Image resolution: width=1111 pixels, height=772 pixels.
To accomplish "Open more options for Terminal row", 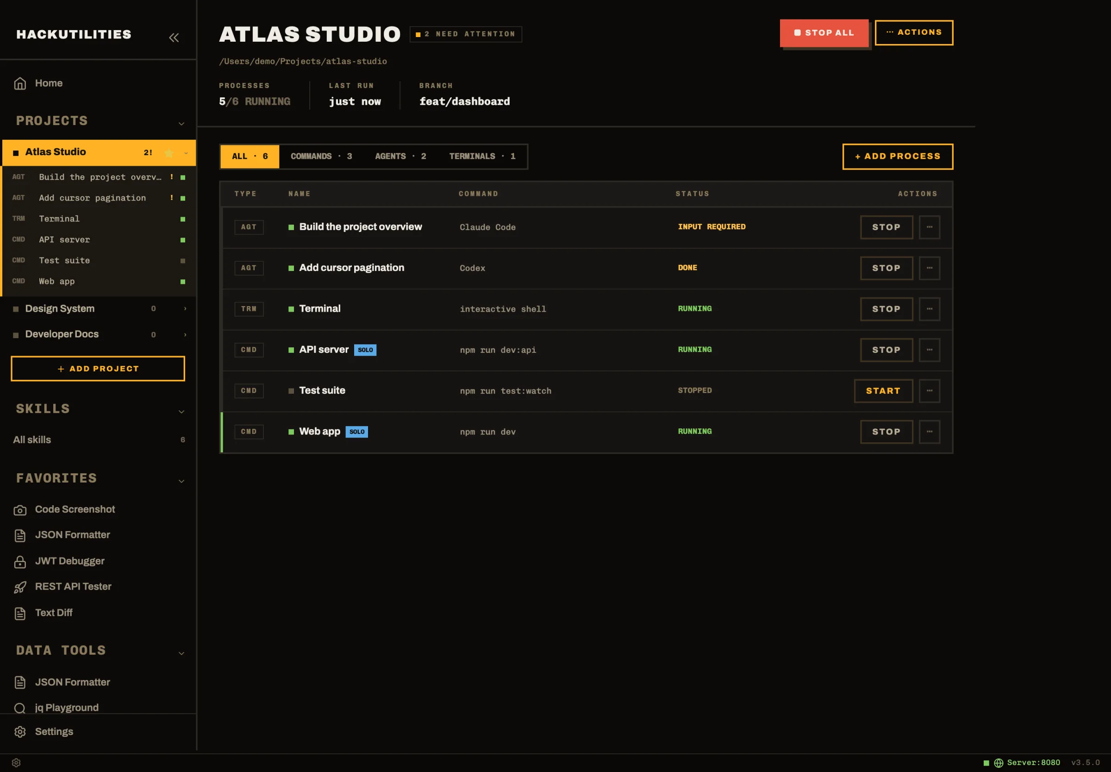I will coord(929,308).
